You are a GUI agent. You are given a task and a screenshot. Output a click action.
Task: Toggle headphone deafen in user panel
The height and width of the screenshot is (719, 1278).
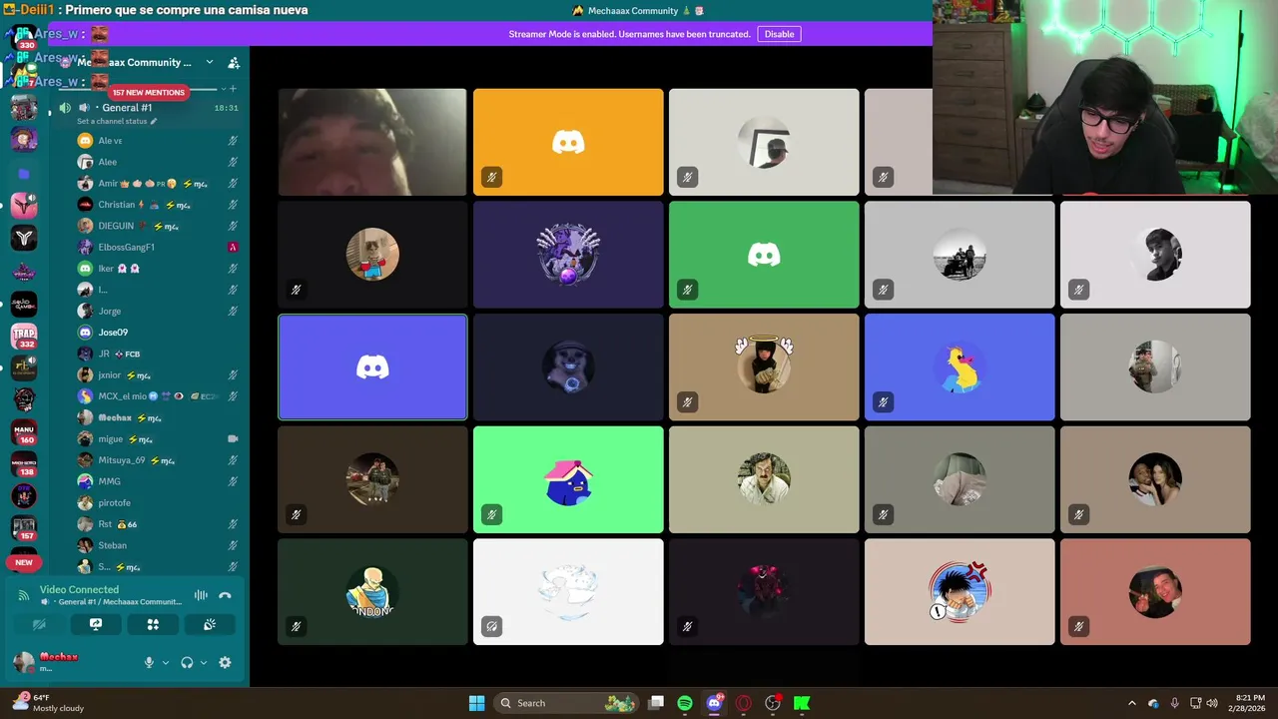187,662
